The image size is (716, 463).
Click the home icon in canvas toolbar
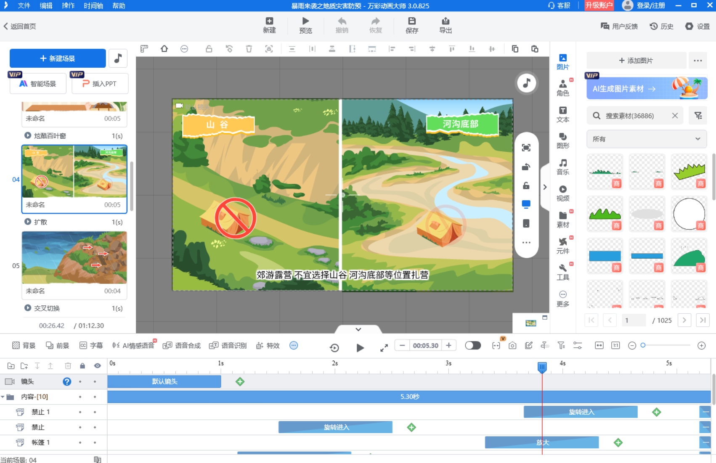point(164,49)
